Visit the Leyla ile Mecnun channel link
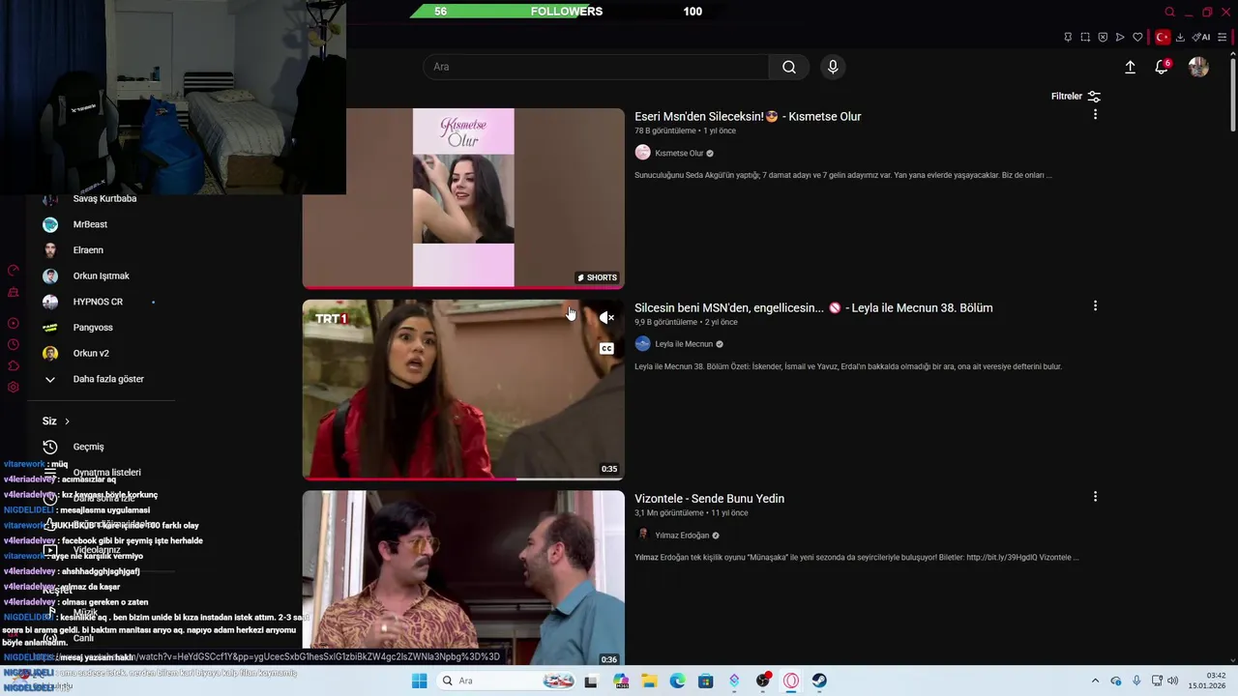 pyautogui.click(x=684, y=344)
